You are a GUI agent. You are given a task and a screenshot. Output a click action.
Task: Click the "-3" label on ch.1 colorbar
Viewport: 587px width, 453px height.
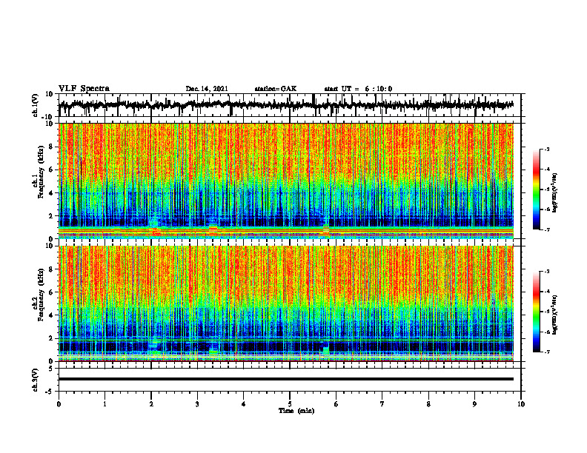(x=546, y=149)
